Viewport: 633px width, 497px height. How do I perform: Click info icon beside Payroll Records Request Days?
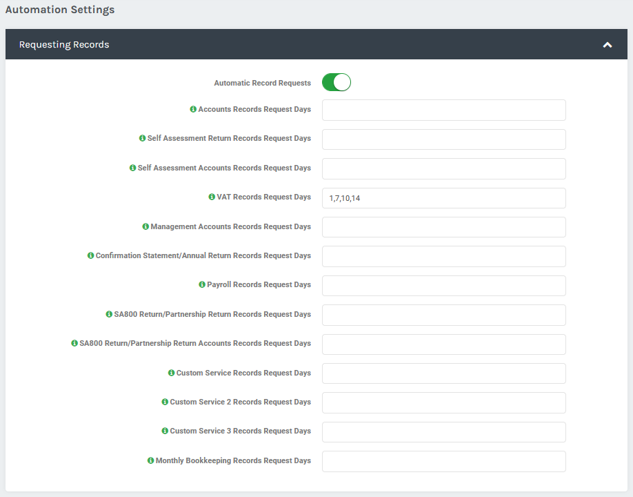[202, 284]
